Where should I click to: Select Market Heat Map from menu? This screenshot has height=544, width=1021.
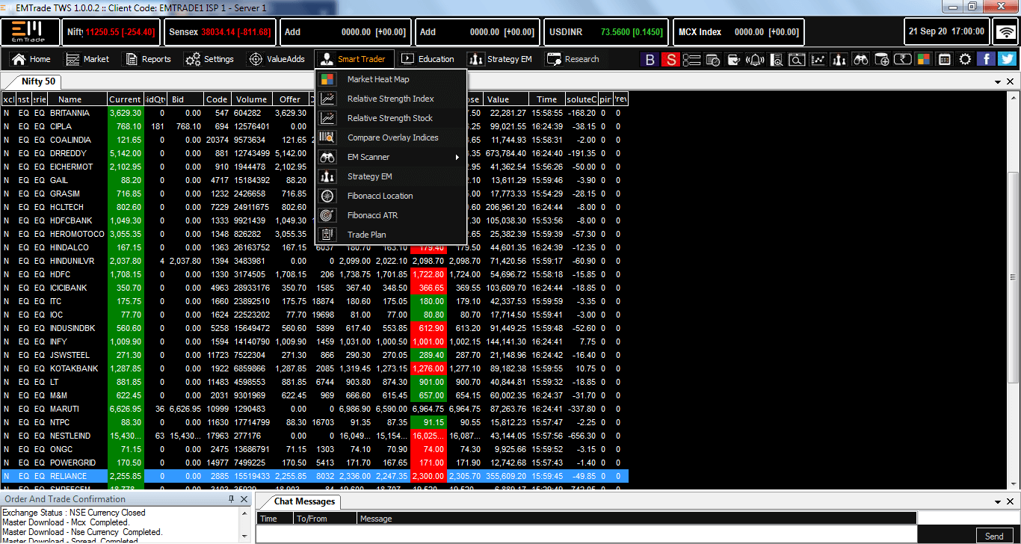click(377, 79)
